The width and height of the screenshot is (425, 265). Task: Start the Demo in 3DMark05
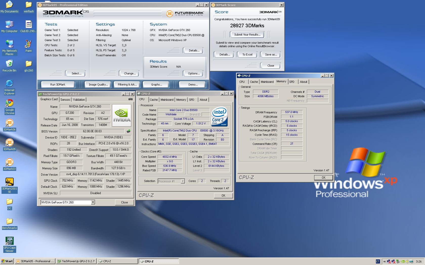(x=193, y=85)
